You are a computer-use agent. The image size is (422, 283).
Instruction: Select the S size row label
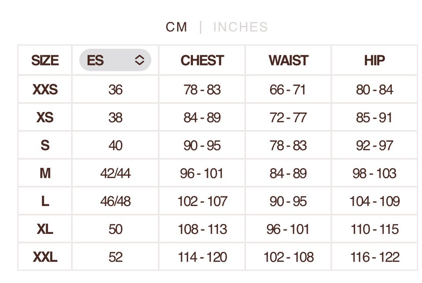pos(45,145)
